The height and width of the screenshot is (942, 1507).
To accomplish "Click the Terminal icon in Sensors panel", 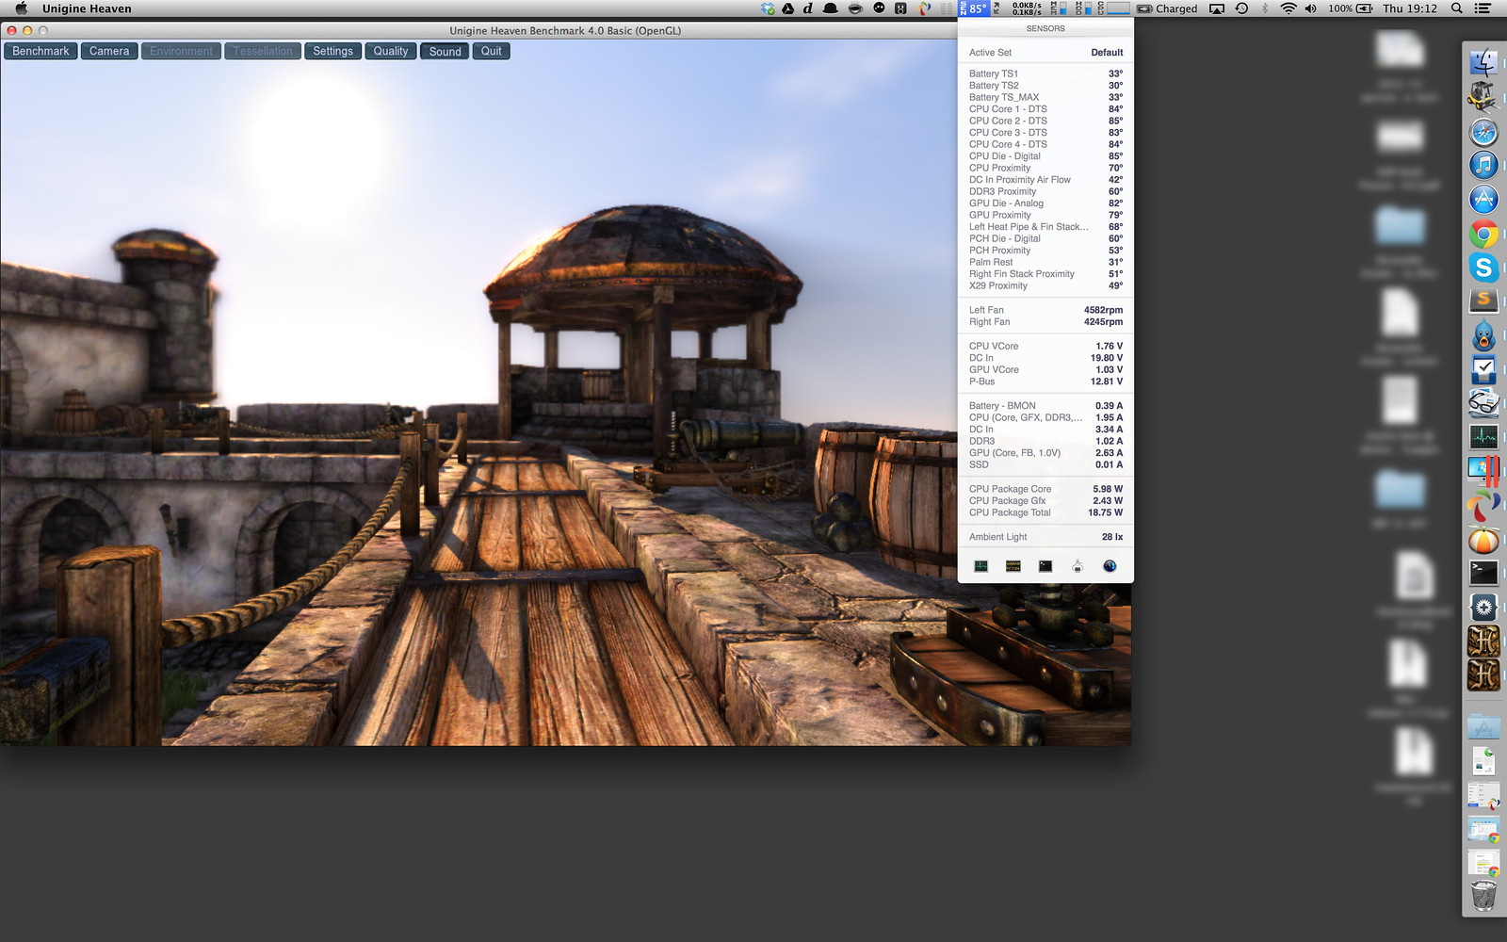I will (1045, 566).
